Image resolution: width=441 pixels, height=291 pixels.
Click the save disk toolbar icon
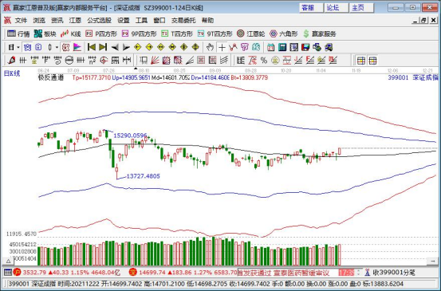tap(305, 47)
